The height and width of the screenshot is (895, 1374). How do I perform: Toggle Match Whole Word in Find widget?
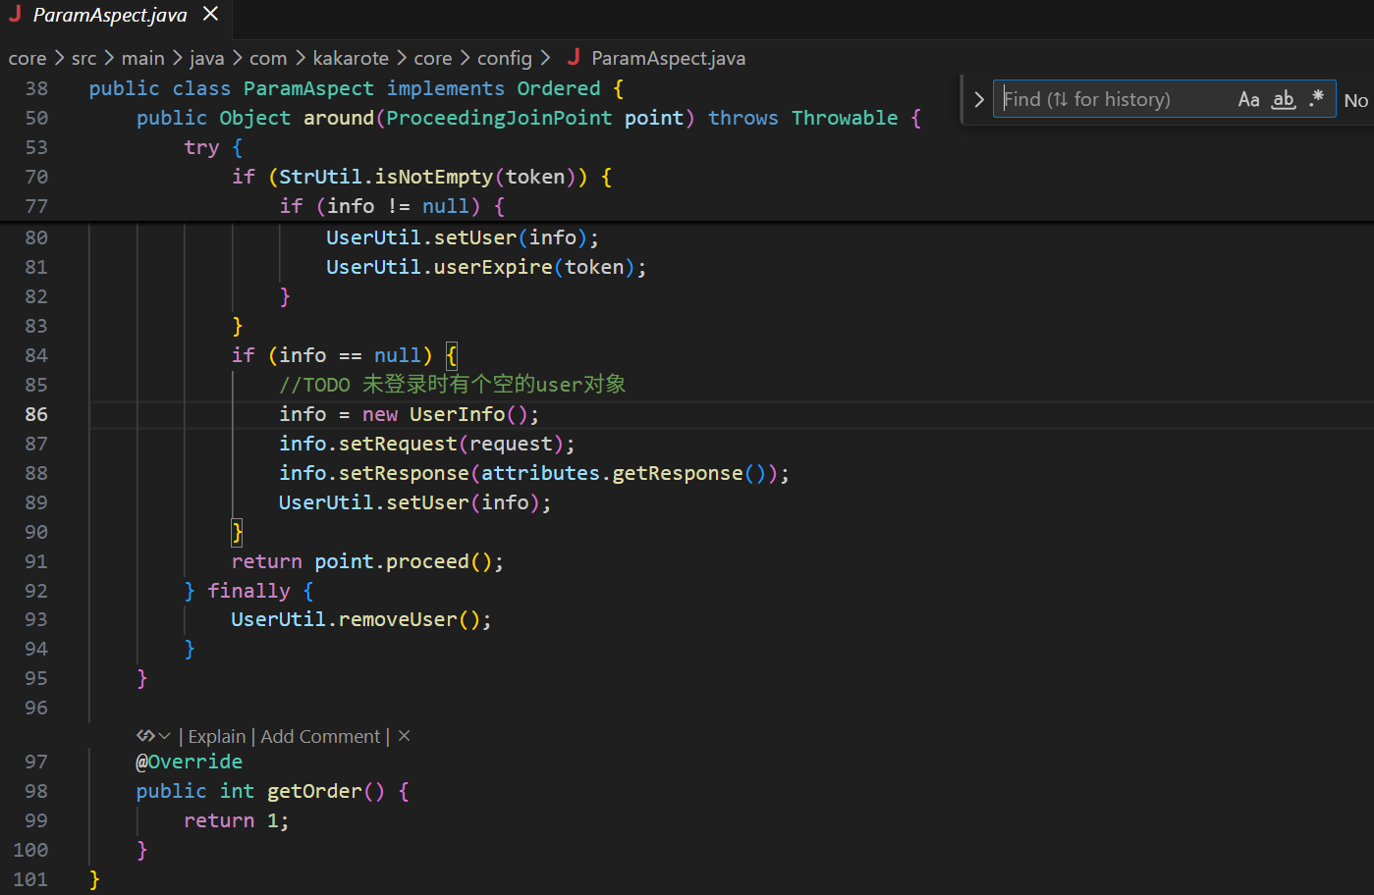tap(1283, 99)
